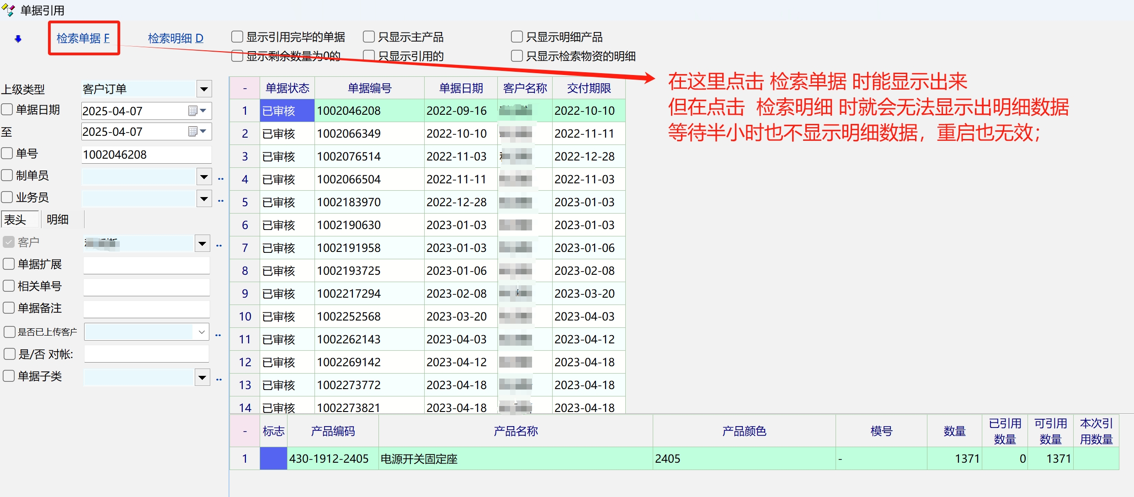
Task: Select the 表头 tab
Action: pos(16,219)
